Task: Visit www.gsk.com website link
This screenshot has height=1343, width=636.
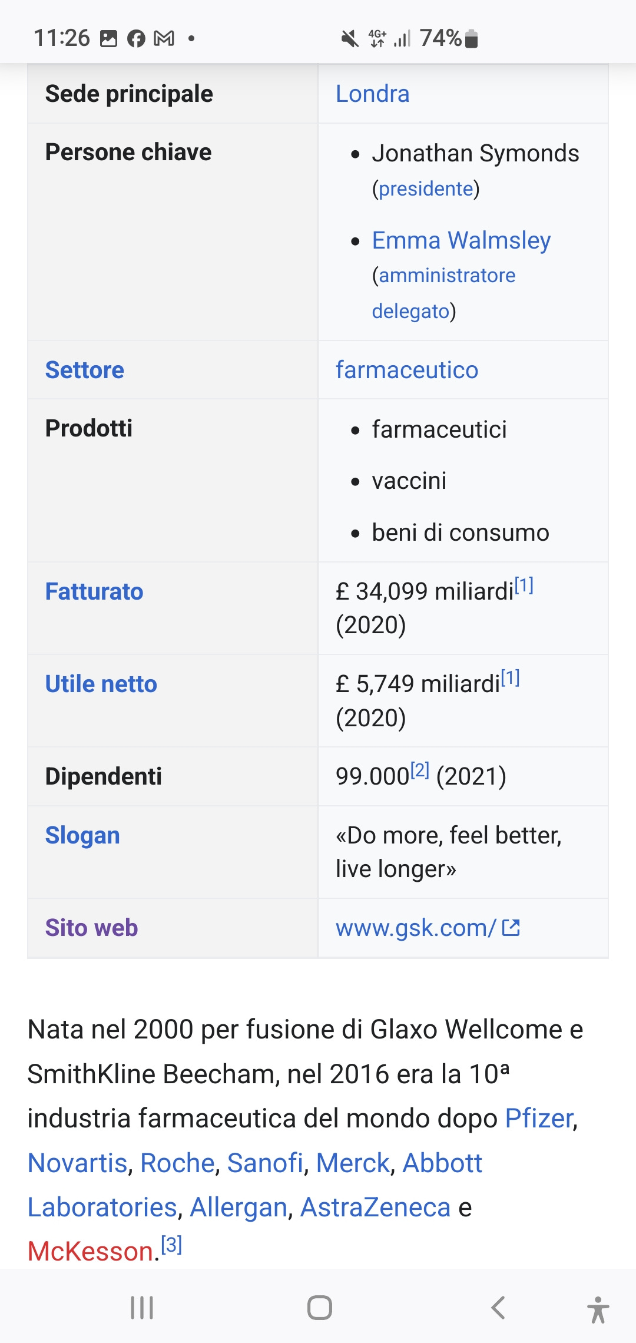Action: [416, 928]
